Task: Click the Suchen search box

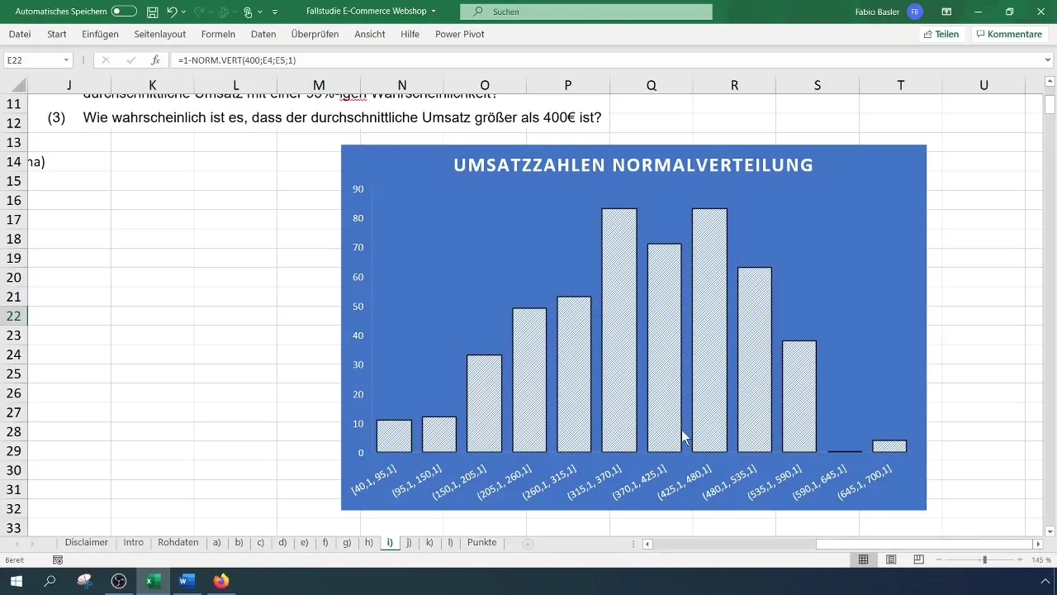Action: click(585, 12)
